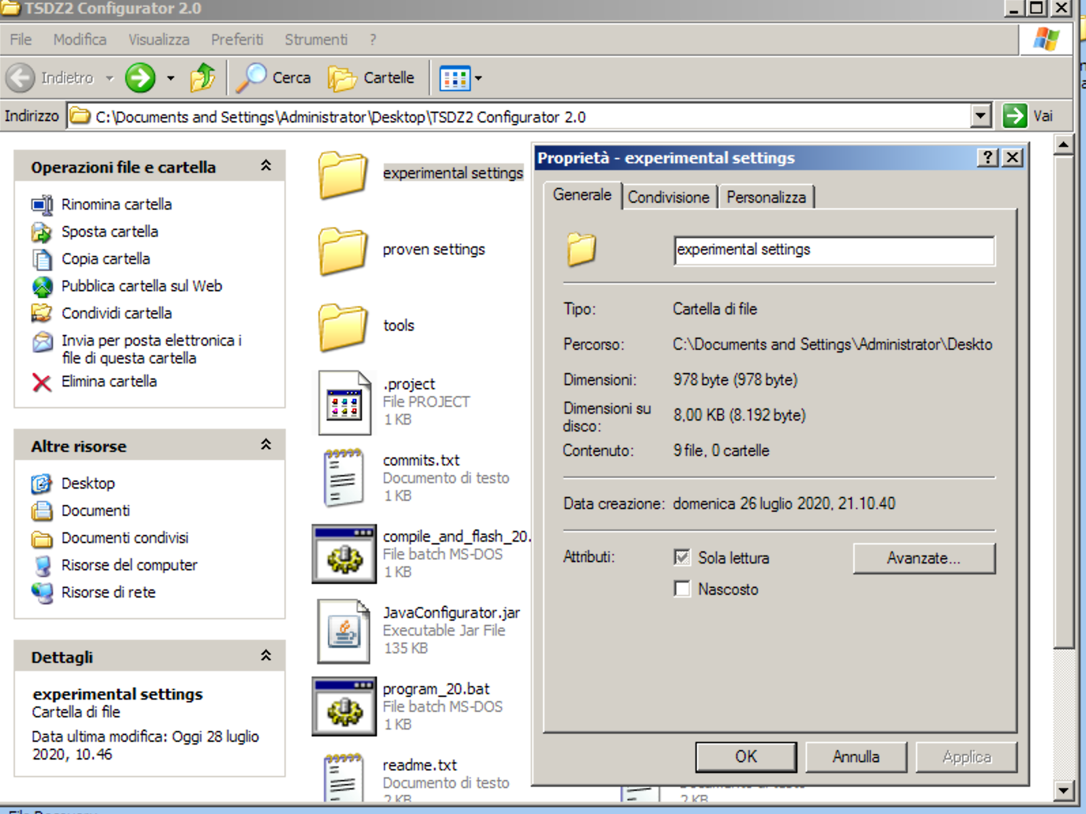Viewport: 1086px width, 814px height.
Task: Click the Annulla button
Action: pyautogui.click(x=856, y=757)
